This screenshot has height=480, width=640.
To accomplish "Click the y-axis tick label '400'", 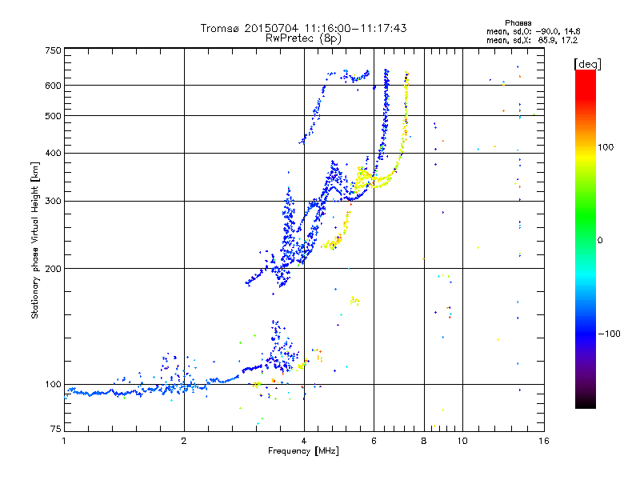I will [53, 154].
